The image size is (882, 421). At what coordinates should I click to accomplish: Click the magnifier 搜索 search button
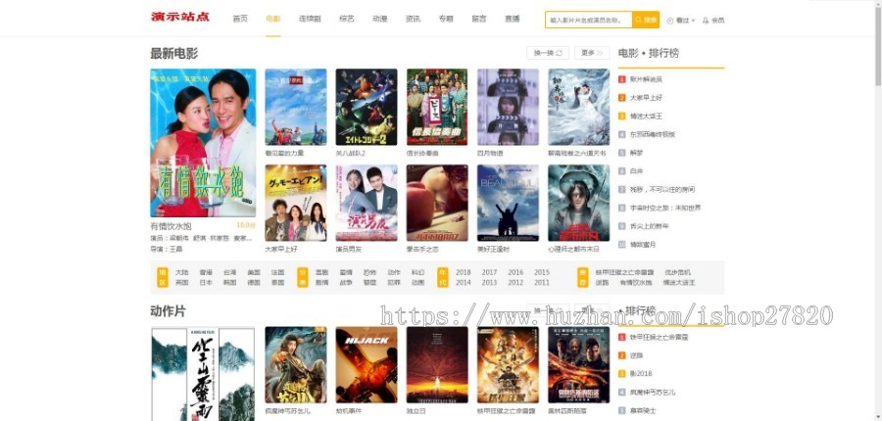646,20
